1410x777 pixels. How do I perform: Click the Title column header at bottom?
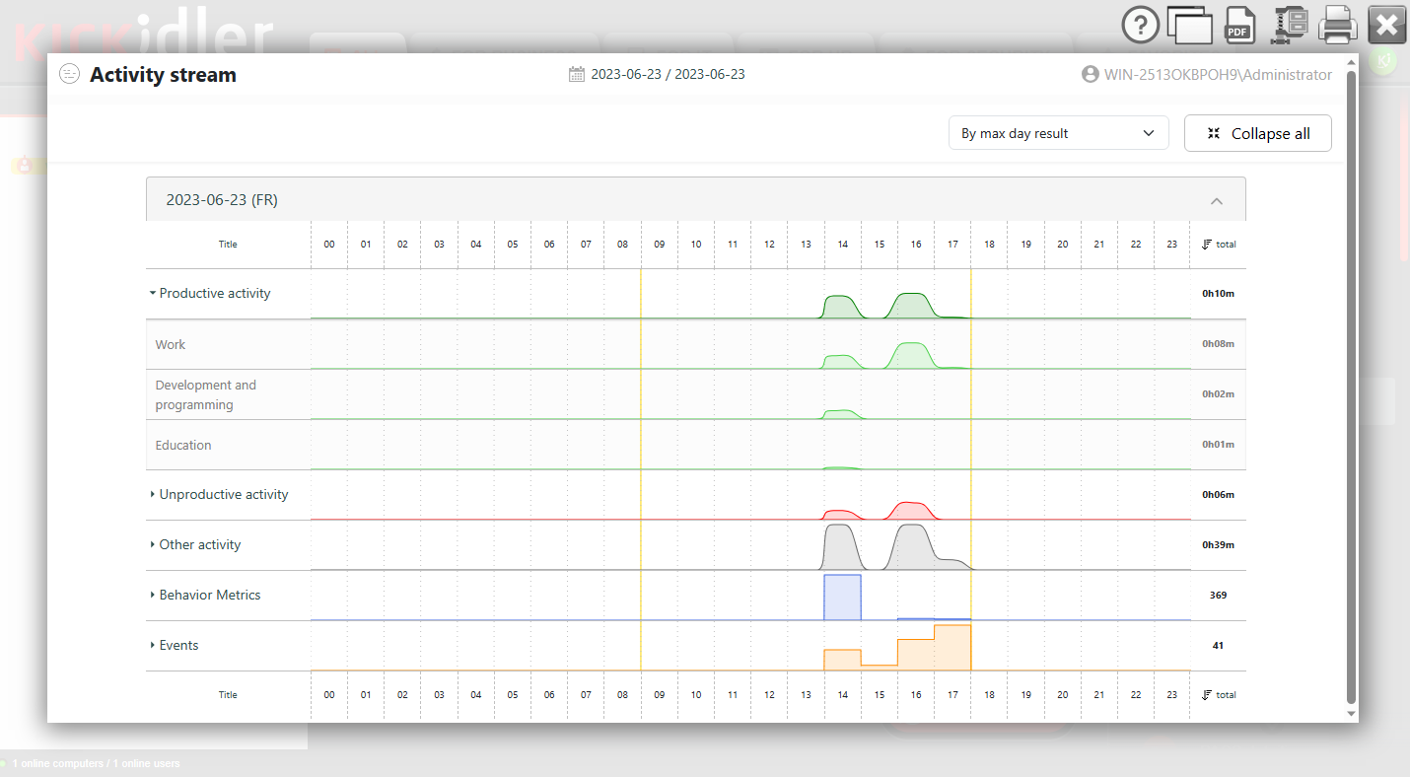[228, 695]
